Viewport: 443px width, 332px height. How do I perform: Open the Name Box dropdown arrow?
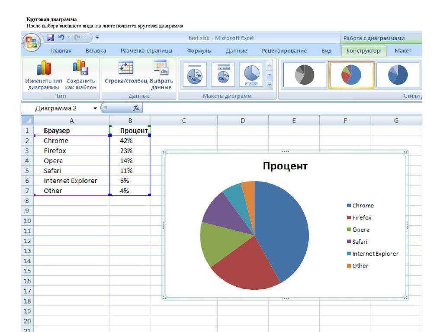(95, 108)
